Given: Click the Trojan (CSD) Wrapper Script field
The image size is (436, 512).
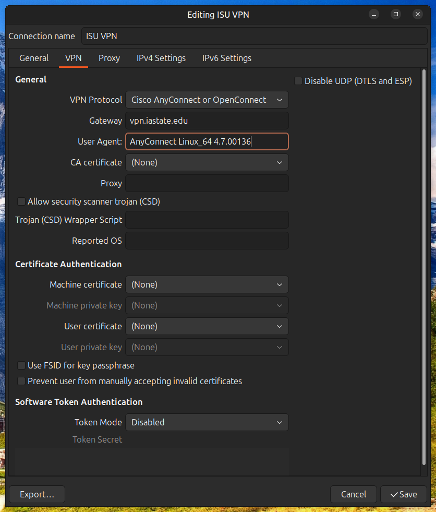Looking at the screenshot, I should 207,220.
